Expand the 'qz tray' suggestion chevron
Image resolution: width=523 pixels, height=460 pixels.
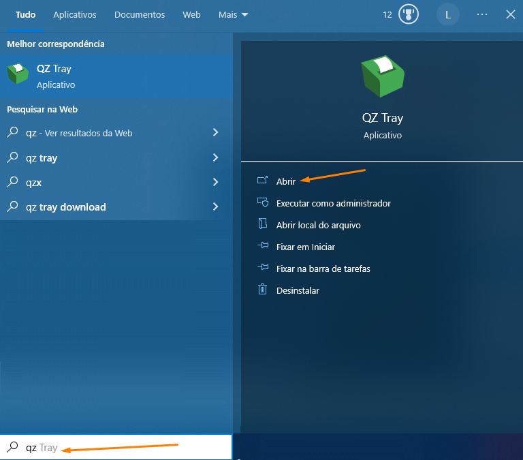point(215,157)
